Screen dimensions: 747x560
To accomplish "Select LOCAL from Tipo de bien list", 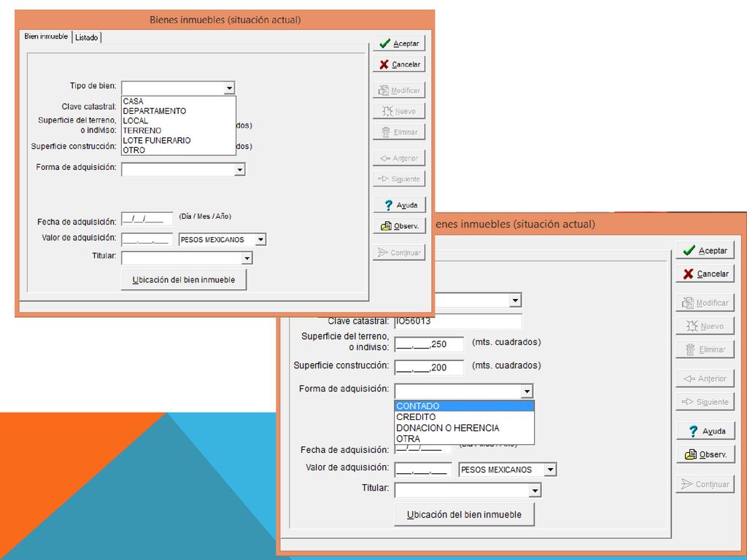I will coord(179,120).
